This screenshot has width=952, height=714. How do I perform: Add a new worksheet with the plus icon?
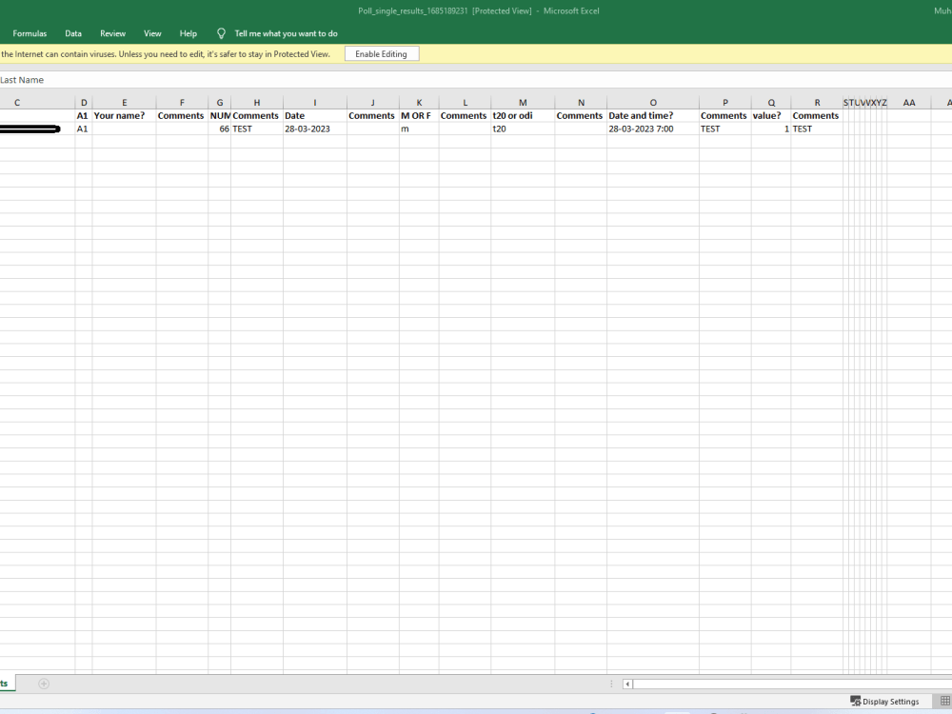click(44, 684)
